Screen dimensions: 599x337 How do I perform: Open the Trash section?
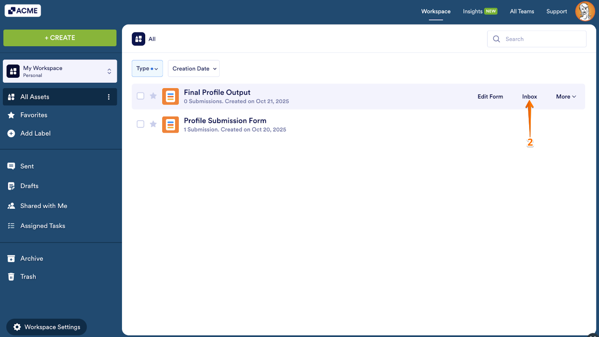click(28, 277)
